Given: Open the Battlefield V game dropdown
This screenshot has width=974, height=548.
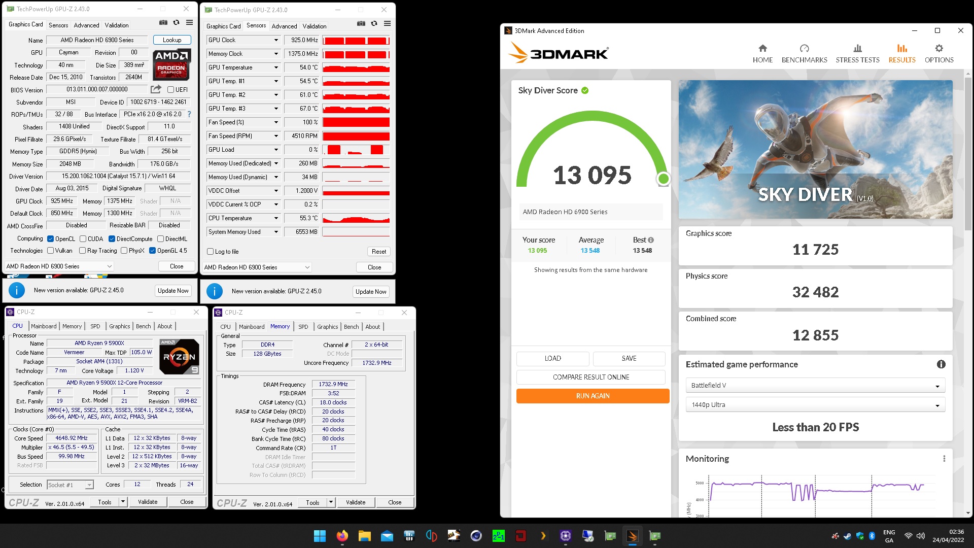Looking at the screenshot, I should click(815, 386).
